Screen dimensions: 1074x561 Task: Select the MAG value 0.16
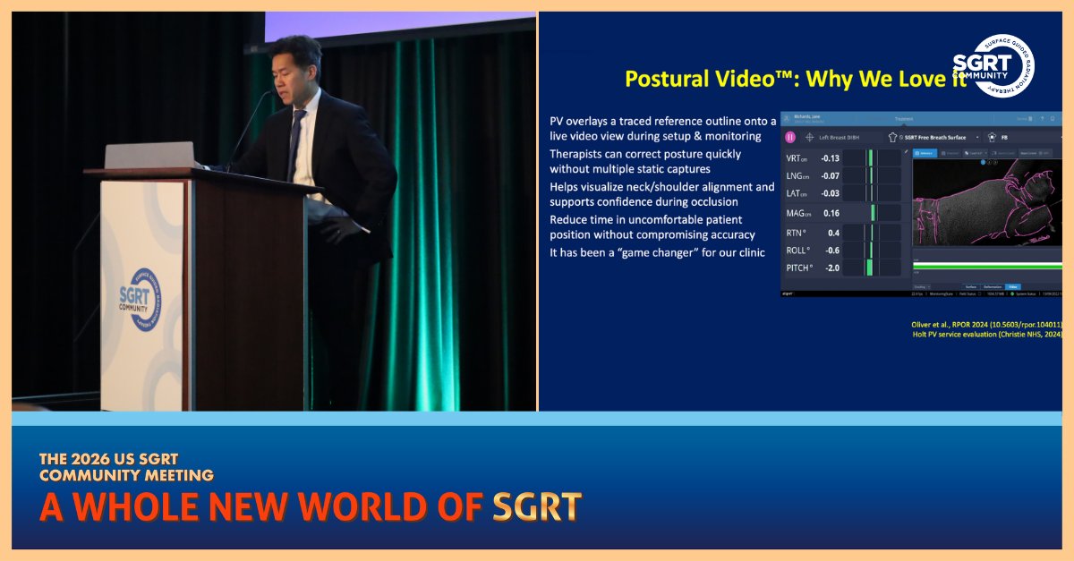click(x=831, y=213)
